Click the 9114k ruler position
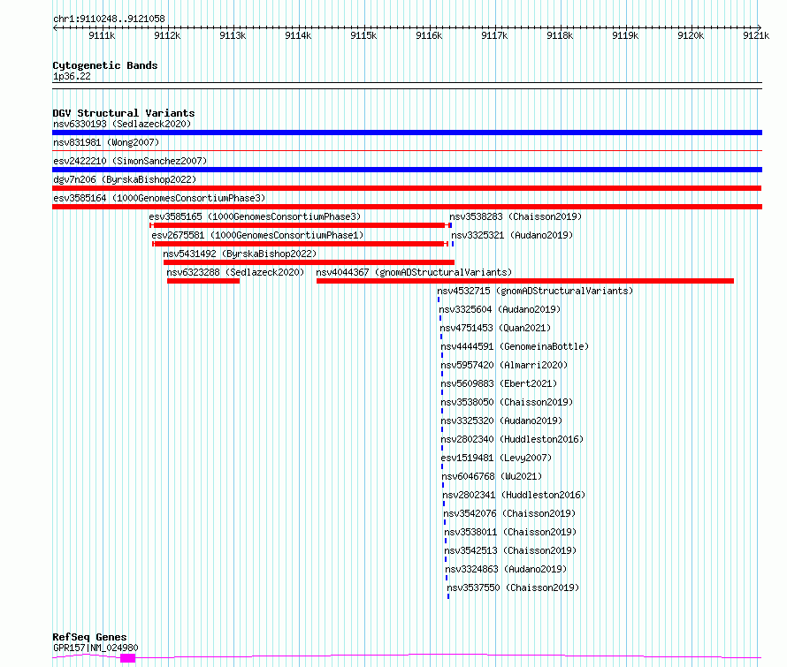This screenshot has height=667, width=787. pyautogui.click(x=298, y=35)
